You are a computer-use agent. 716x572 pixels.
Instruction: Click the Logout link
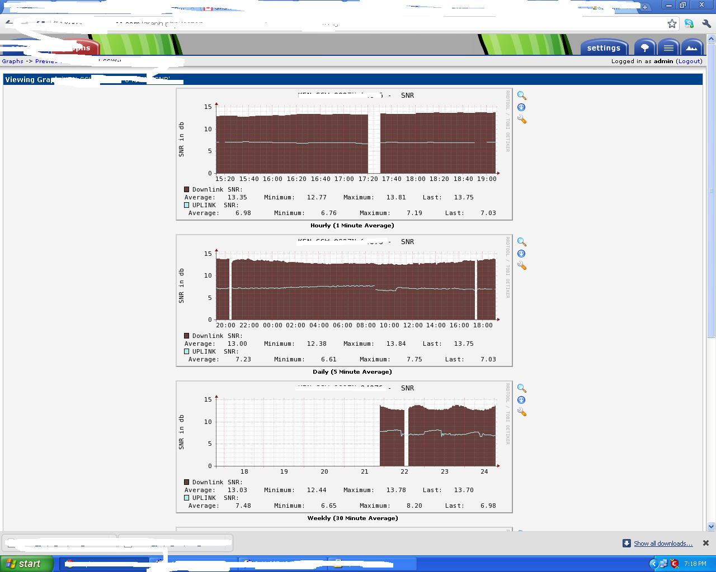point(689,61)
